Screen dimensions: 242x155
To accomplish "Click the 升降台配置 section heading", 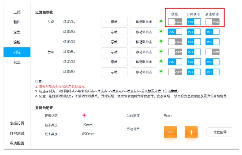I will click(x=44, y=108).
